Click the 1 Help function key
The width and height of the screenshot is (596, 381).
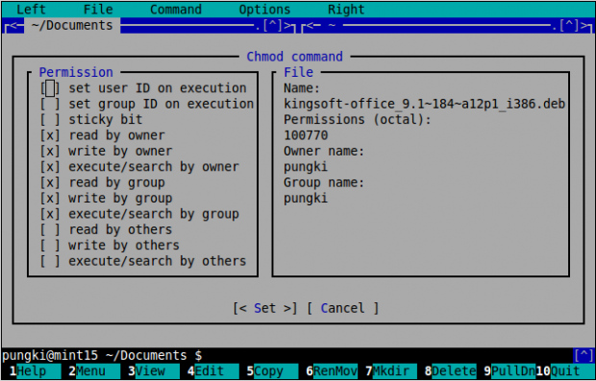pos(32,370)
